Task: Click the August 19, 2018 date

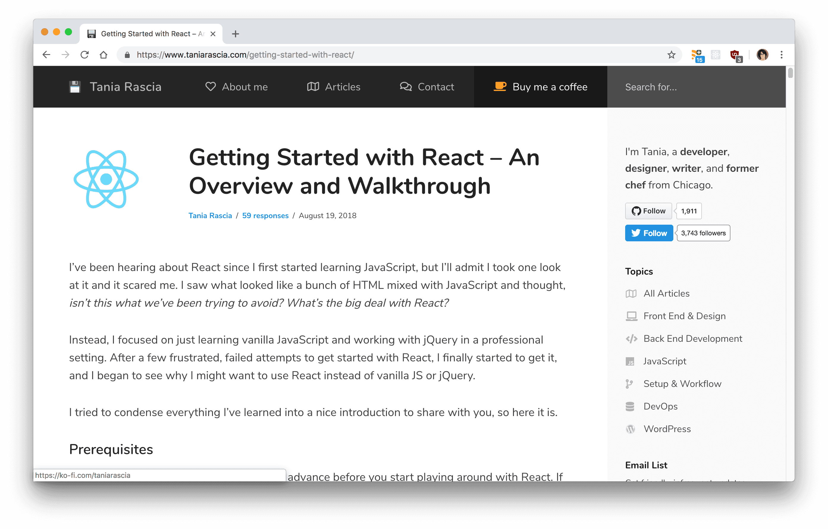Action: [327, 215]
